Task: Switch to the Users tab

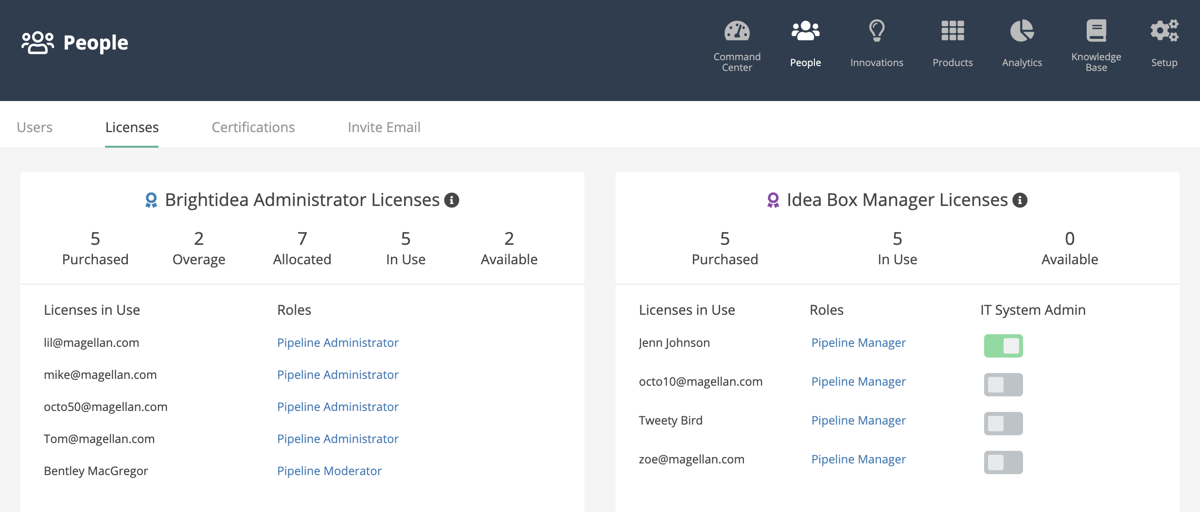Action: click(35, 127)
